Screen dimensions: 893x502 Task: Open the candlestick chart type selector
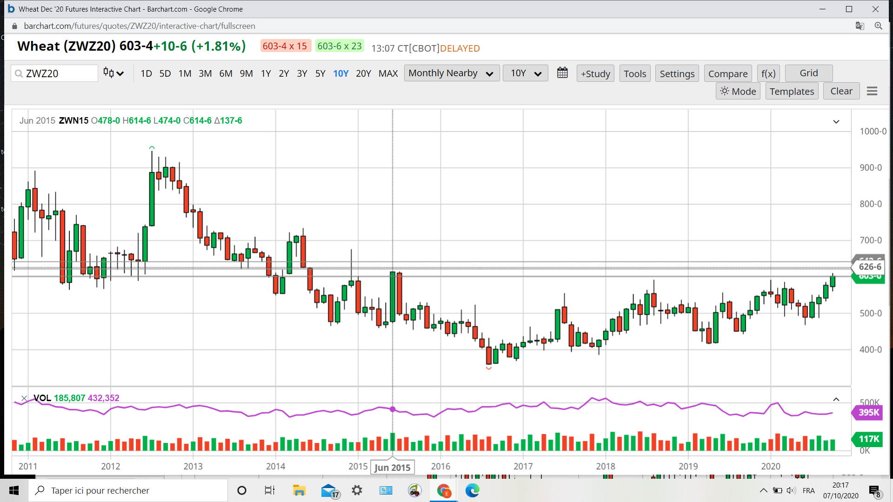[x=113, y=73]
